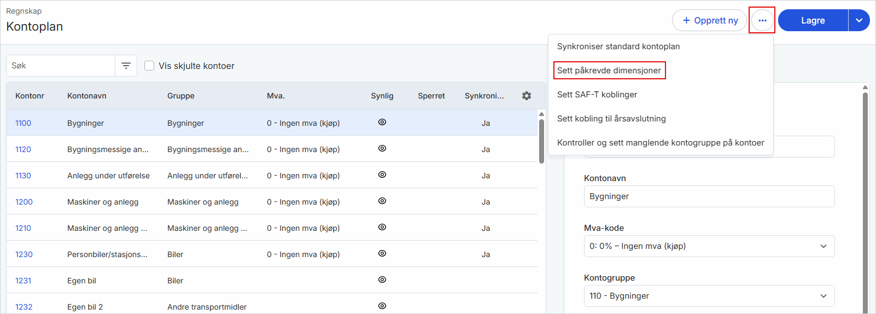The height and width of the screenshot is (314, 876).
Task: Select the Bygningsmessige an... account name cell
Action: click(x=108, y=149)
